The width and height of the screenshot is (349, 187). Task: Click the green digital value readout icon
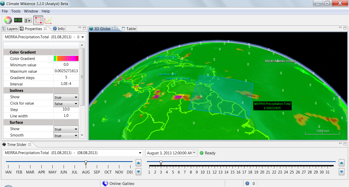[x=18, y=20]
